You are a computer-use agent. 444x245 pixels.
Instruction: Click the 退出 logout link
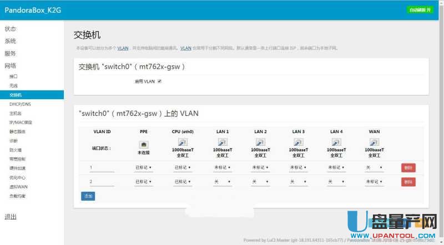coord(10,216)
